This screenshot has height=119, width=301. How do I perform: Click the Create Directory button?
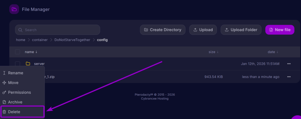point(163,30)
